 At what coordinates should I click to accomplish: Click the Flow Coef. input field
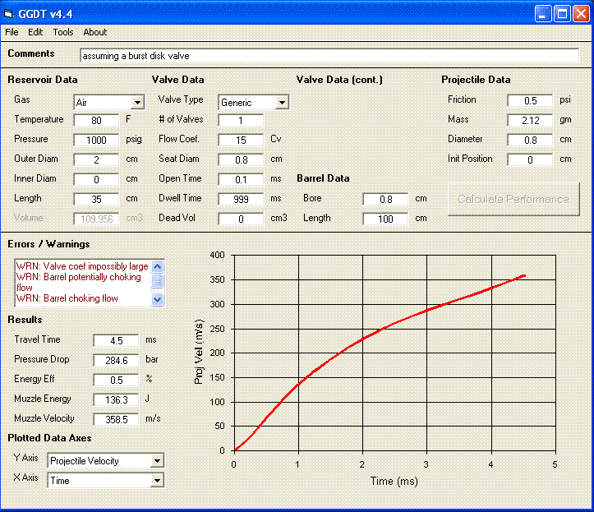click(241, 140)
